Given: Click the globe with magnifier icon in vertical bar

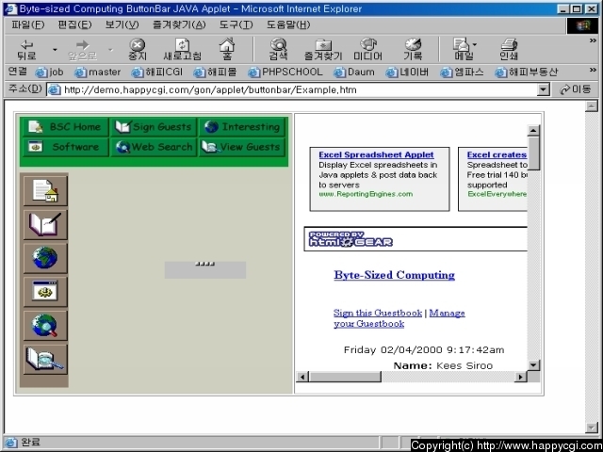Looking at the screenshot, I should click(45, 326).
